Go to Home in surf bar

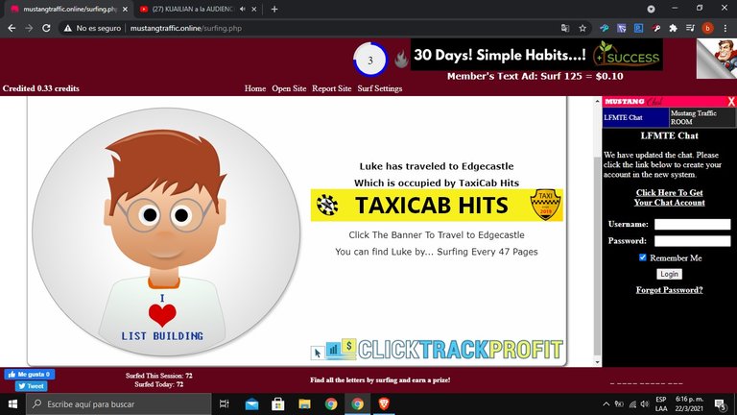point(254,88)
